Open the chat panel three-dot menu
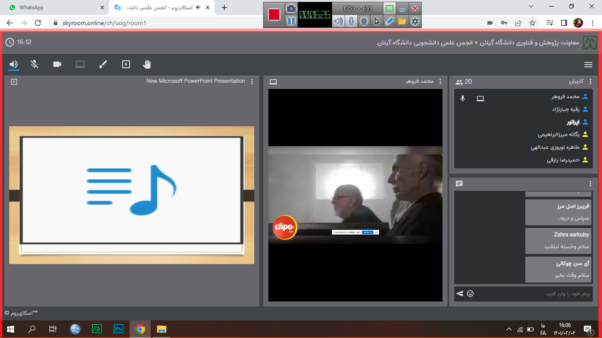 click(591, 184)
